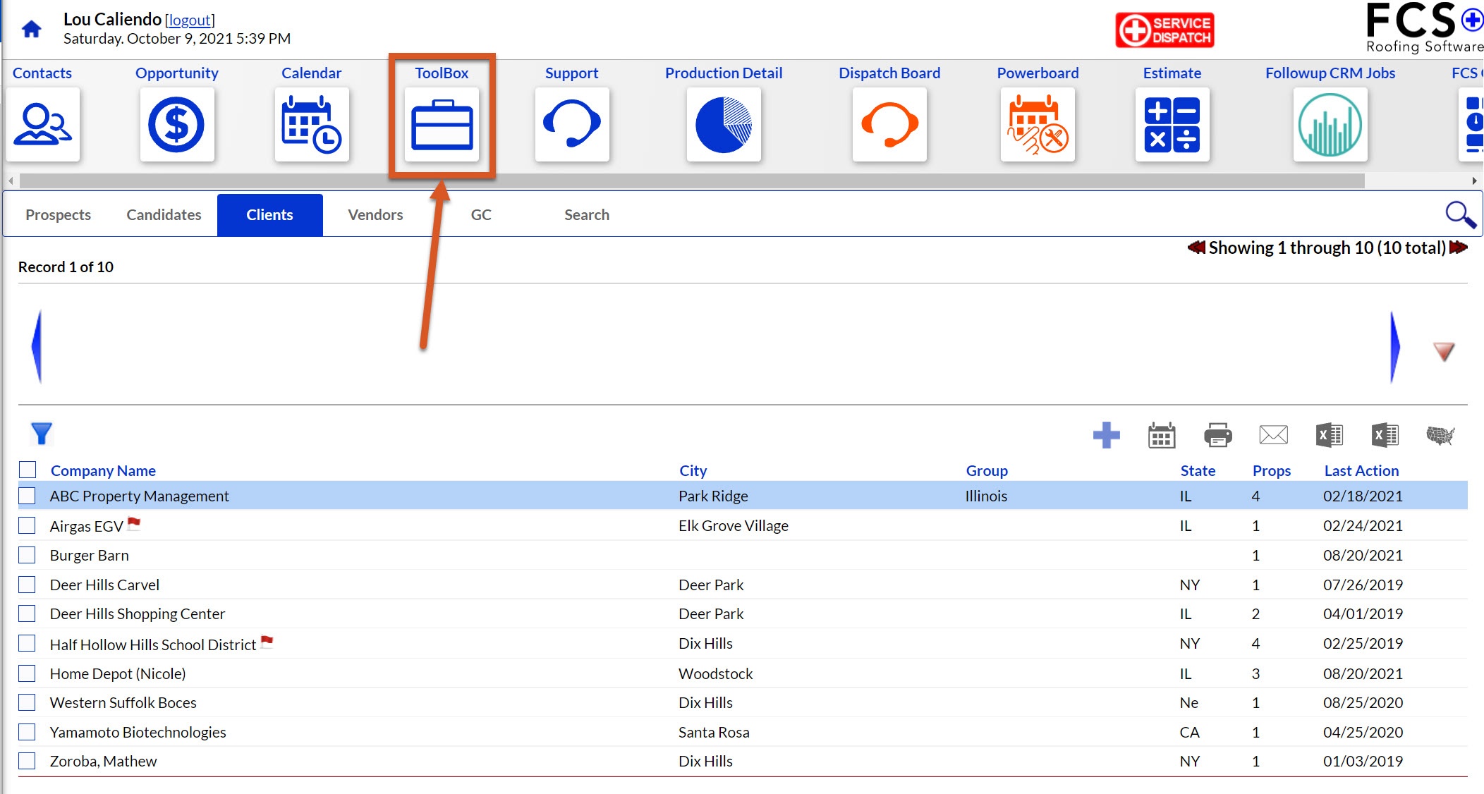
Task: Open the filter funnel options
Action: click(x=41, y=434)
